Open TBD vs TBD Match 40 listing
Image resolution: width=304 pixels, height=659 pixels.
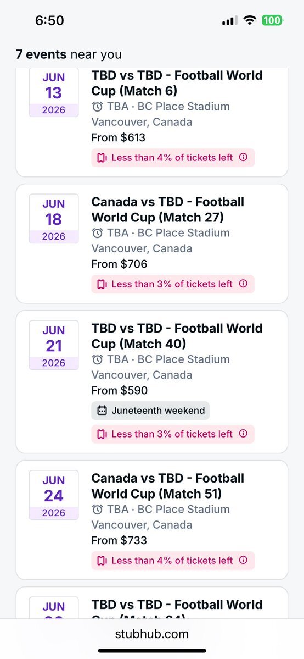pos(152,381)
